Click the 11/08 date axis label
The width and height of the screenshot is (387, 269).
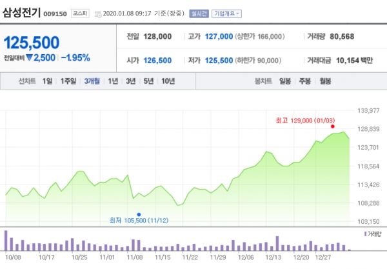(x=135, y=257)
